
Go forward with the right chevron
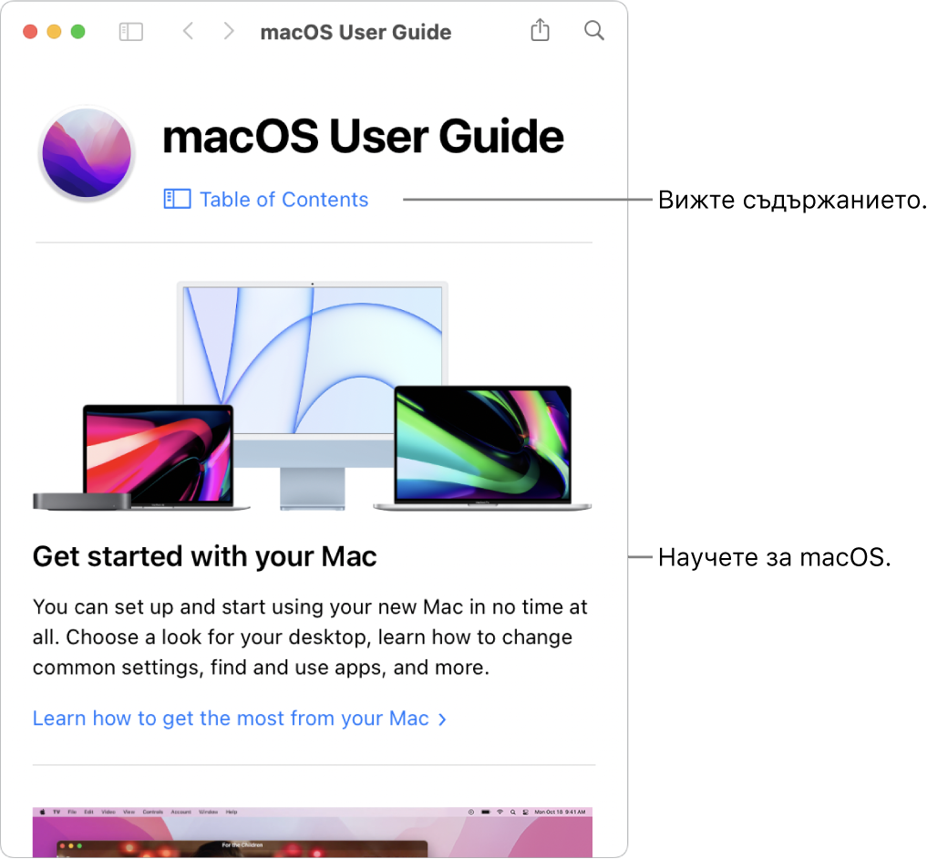click(x=228, y=31)
